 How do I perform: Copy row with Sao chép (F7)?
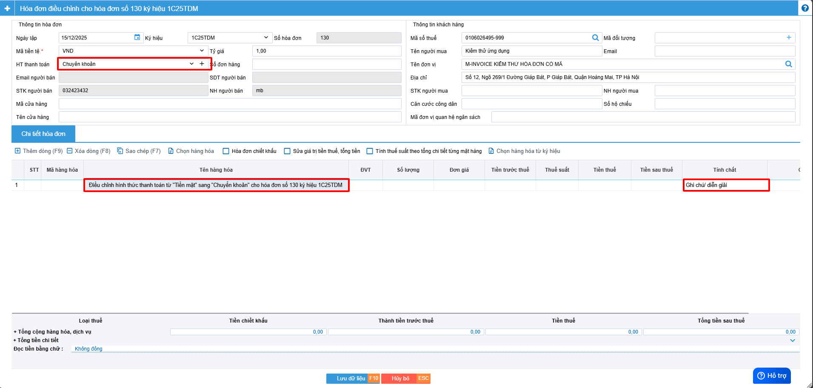pos(139,151)
